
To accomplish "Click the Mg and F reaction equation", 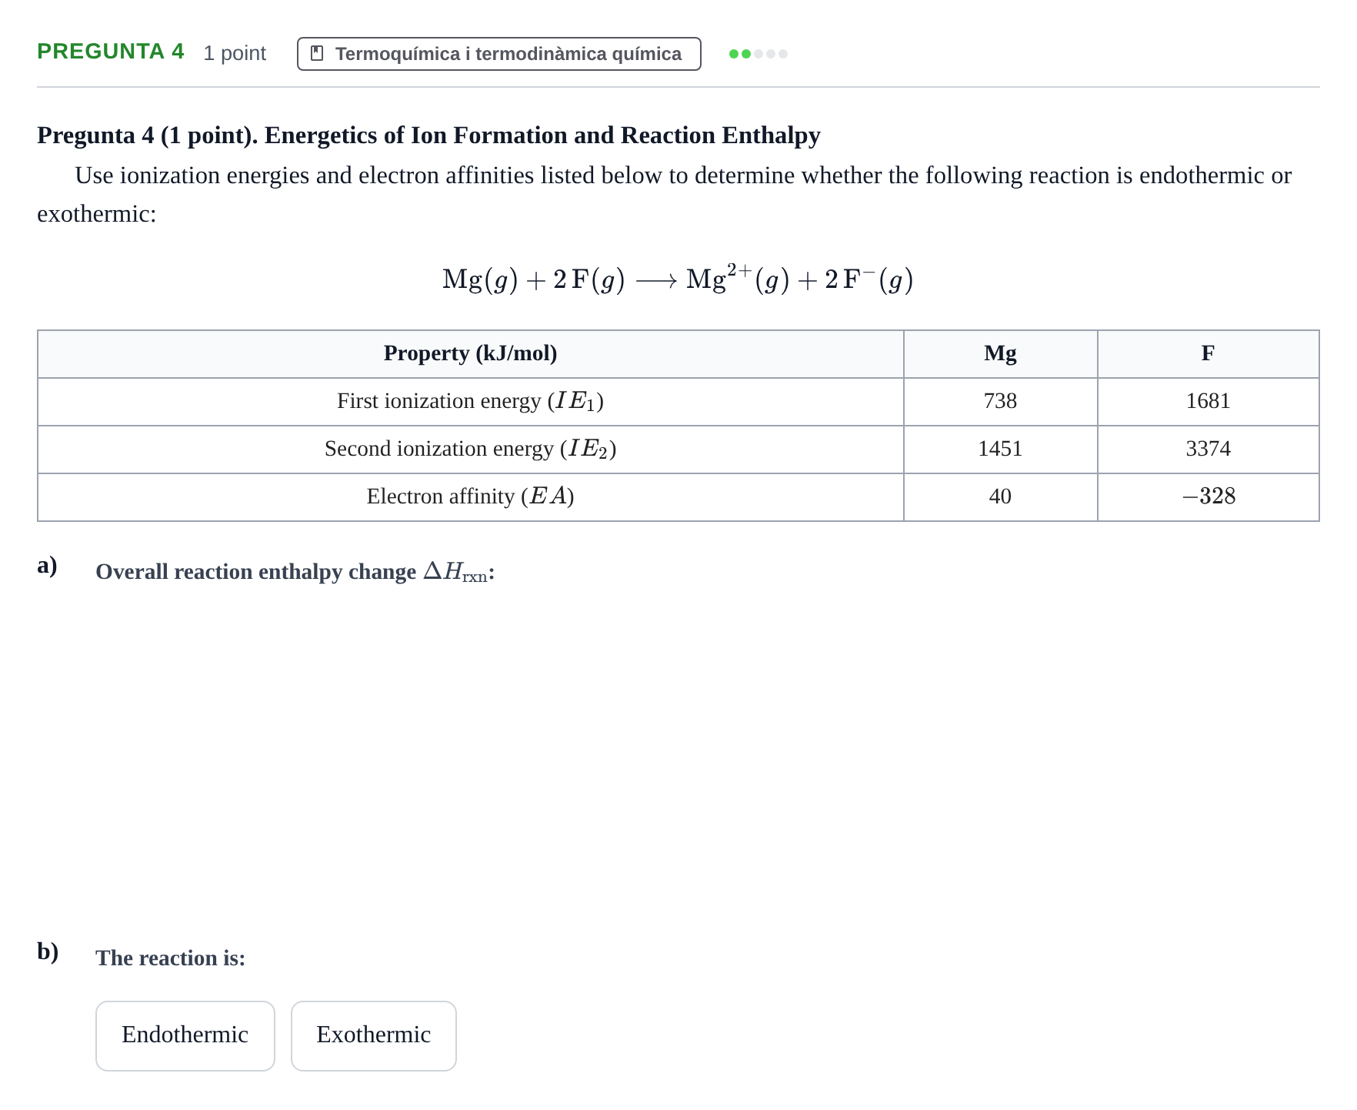I will coord(678,279).
